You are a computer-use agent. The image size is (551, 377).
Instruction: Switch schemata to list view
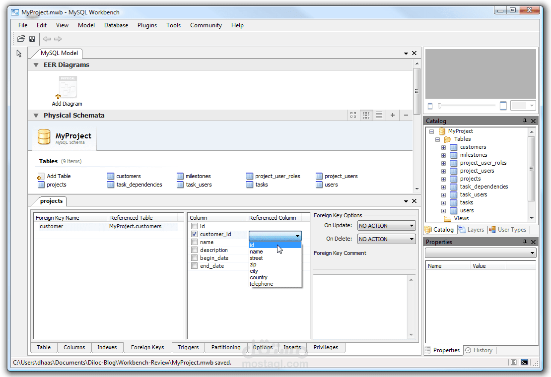[379, 115]
